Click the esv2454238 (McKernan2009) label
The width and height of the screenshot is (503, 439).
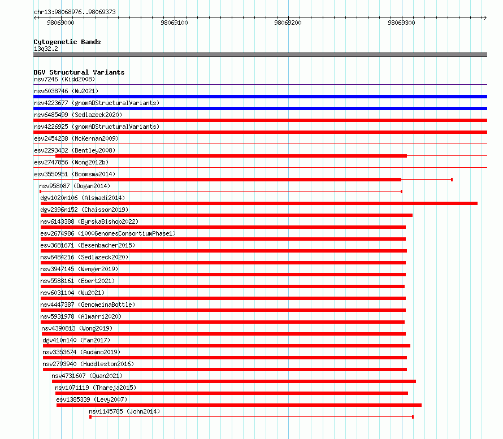coord(76,138)
